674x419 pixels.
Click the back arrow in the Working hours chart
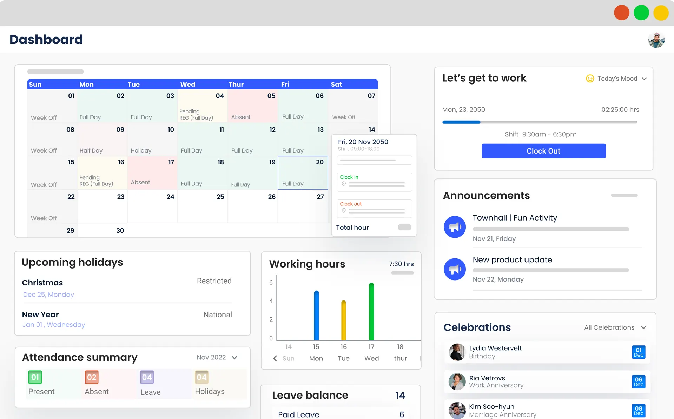pyautogui.click(x=275, y=358)
